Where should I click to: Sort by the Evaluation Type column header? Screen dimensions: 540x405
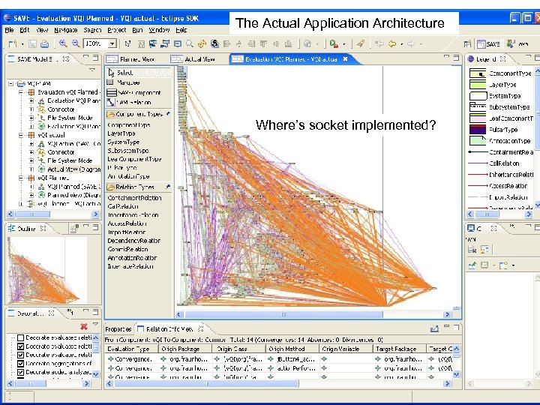tap(131, 349)
